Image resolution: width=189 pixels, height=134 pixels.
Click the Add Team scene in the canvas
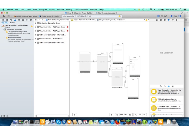coord(118,53)
